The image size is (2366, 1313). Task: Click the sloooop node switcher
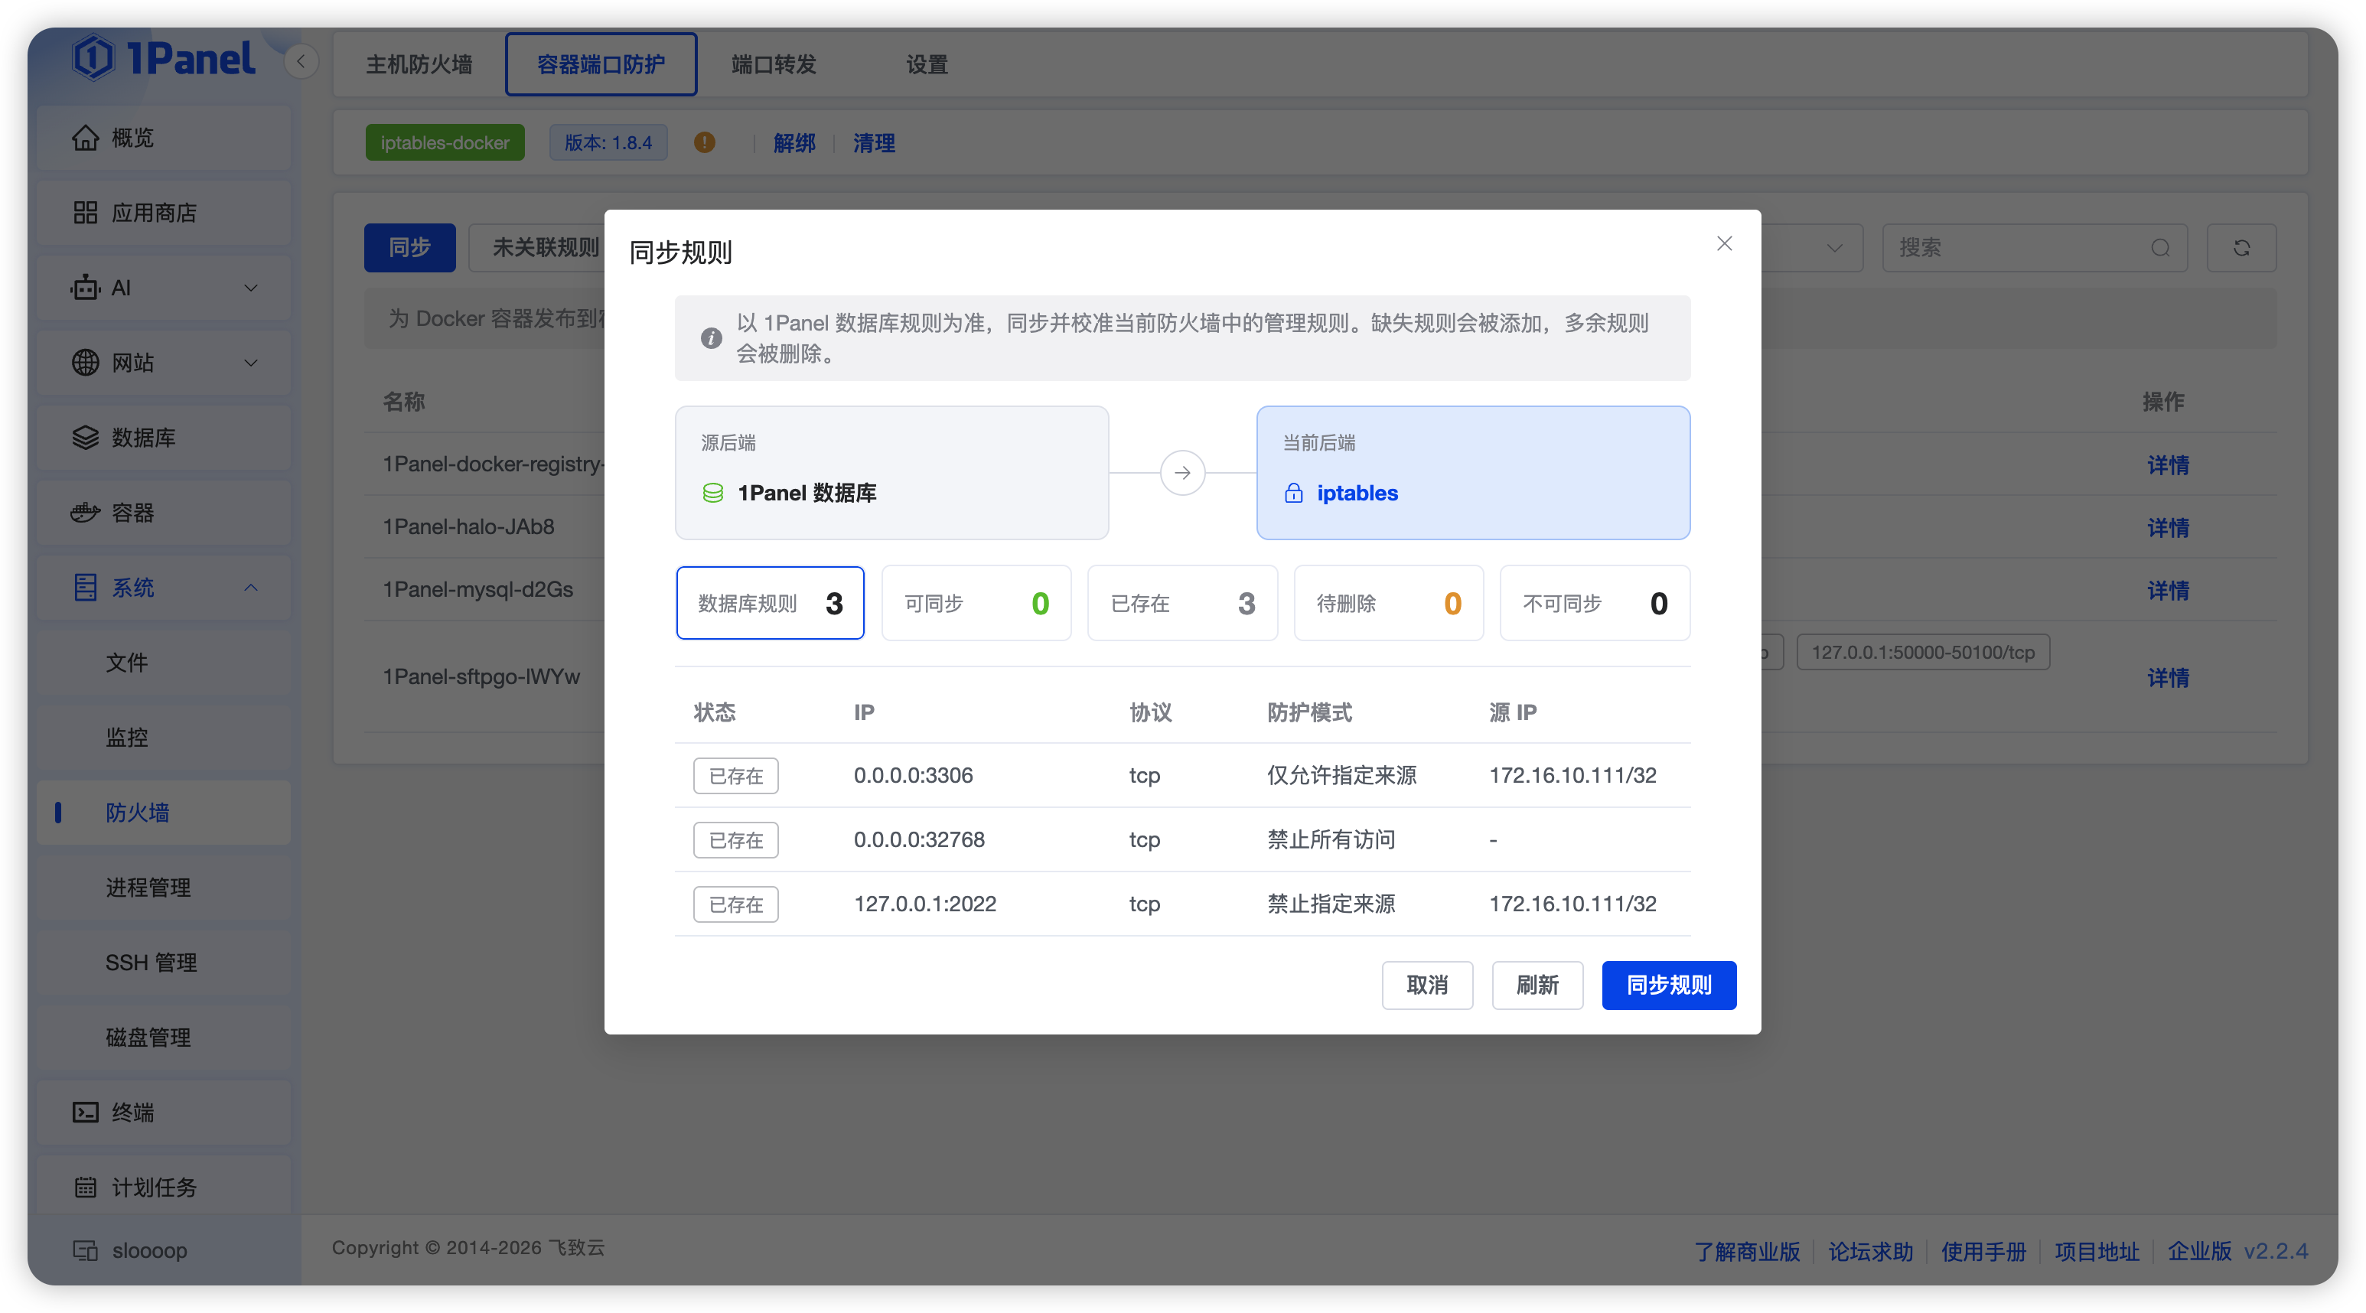(x=130, y=1250)
